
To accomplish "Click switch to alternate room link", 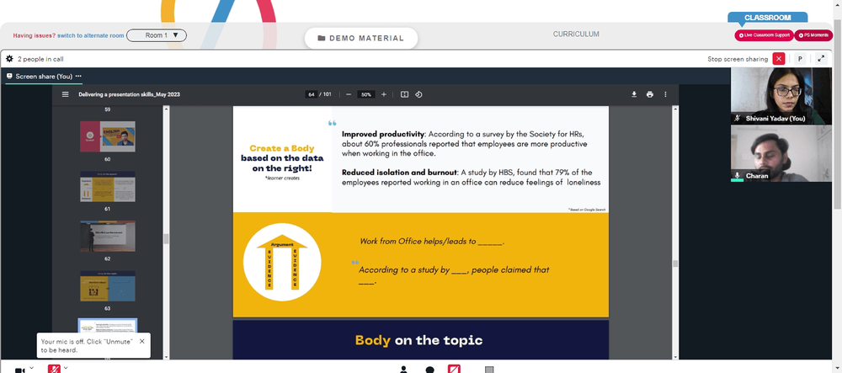I will click(x=91, y=35).
